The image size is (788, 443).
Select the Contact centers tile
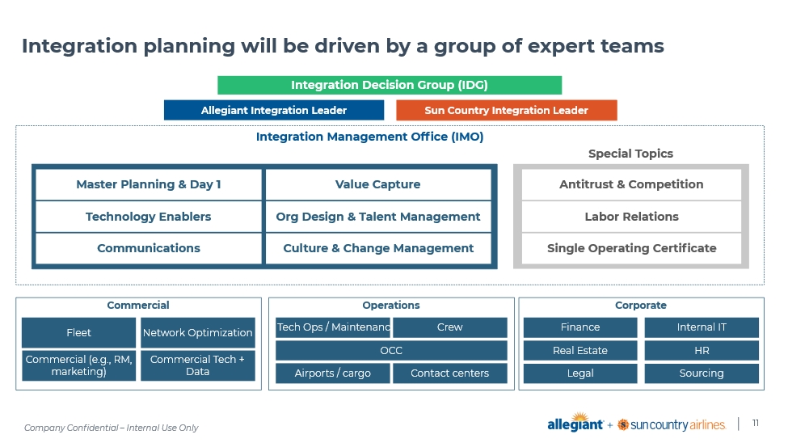click(x=449, y=373)
